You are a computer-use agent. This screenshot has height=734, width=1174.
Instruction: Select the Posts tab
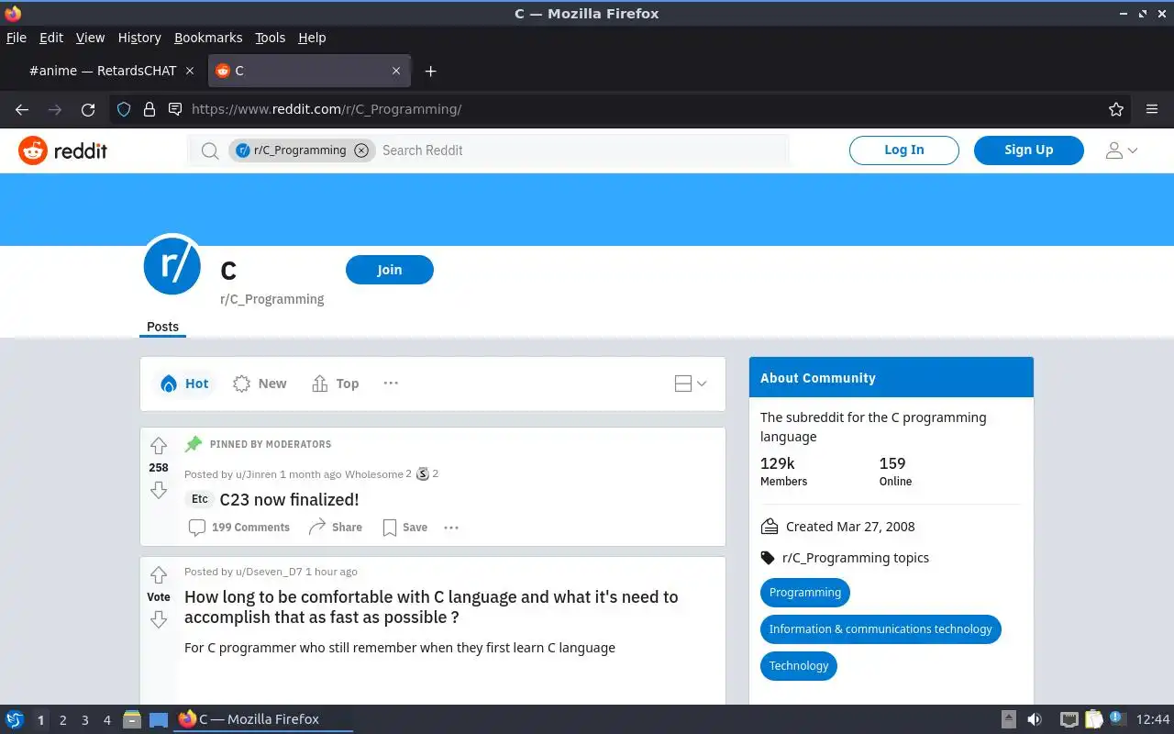click(163, 327)
